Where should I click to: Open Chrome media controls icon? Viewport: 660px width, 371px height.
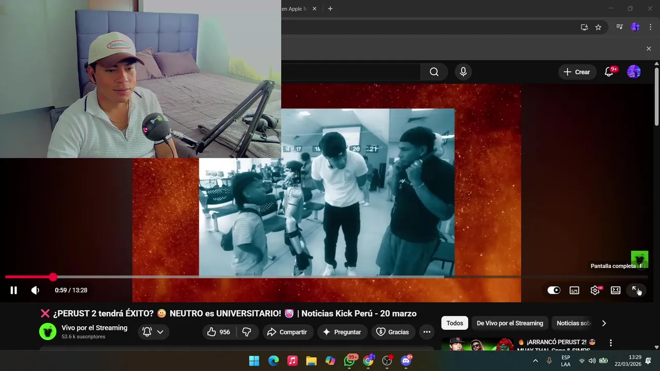tap(620, 27)
